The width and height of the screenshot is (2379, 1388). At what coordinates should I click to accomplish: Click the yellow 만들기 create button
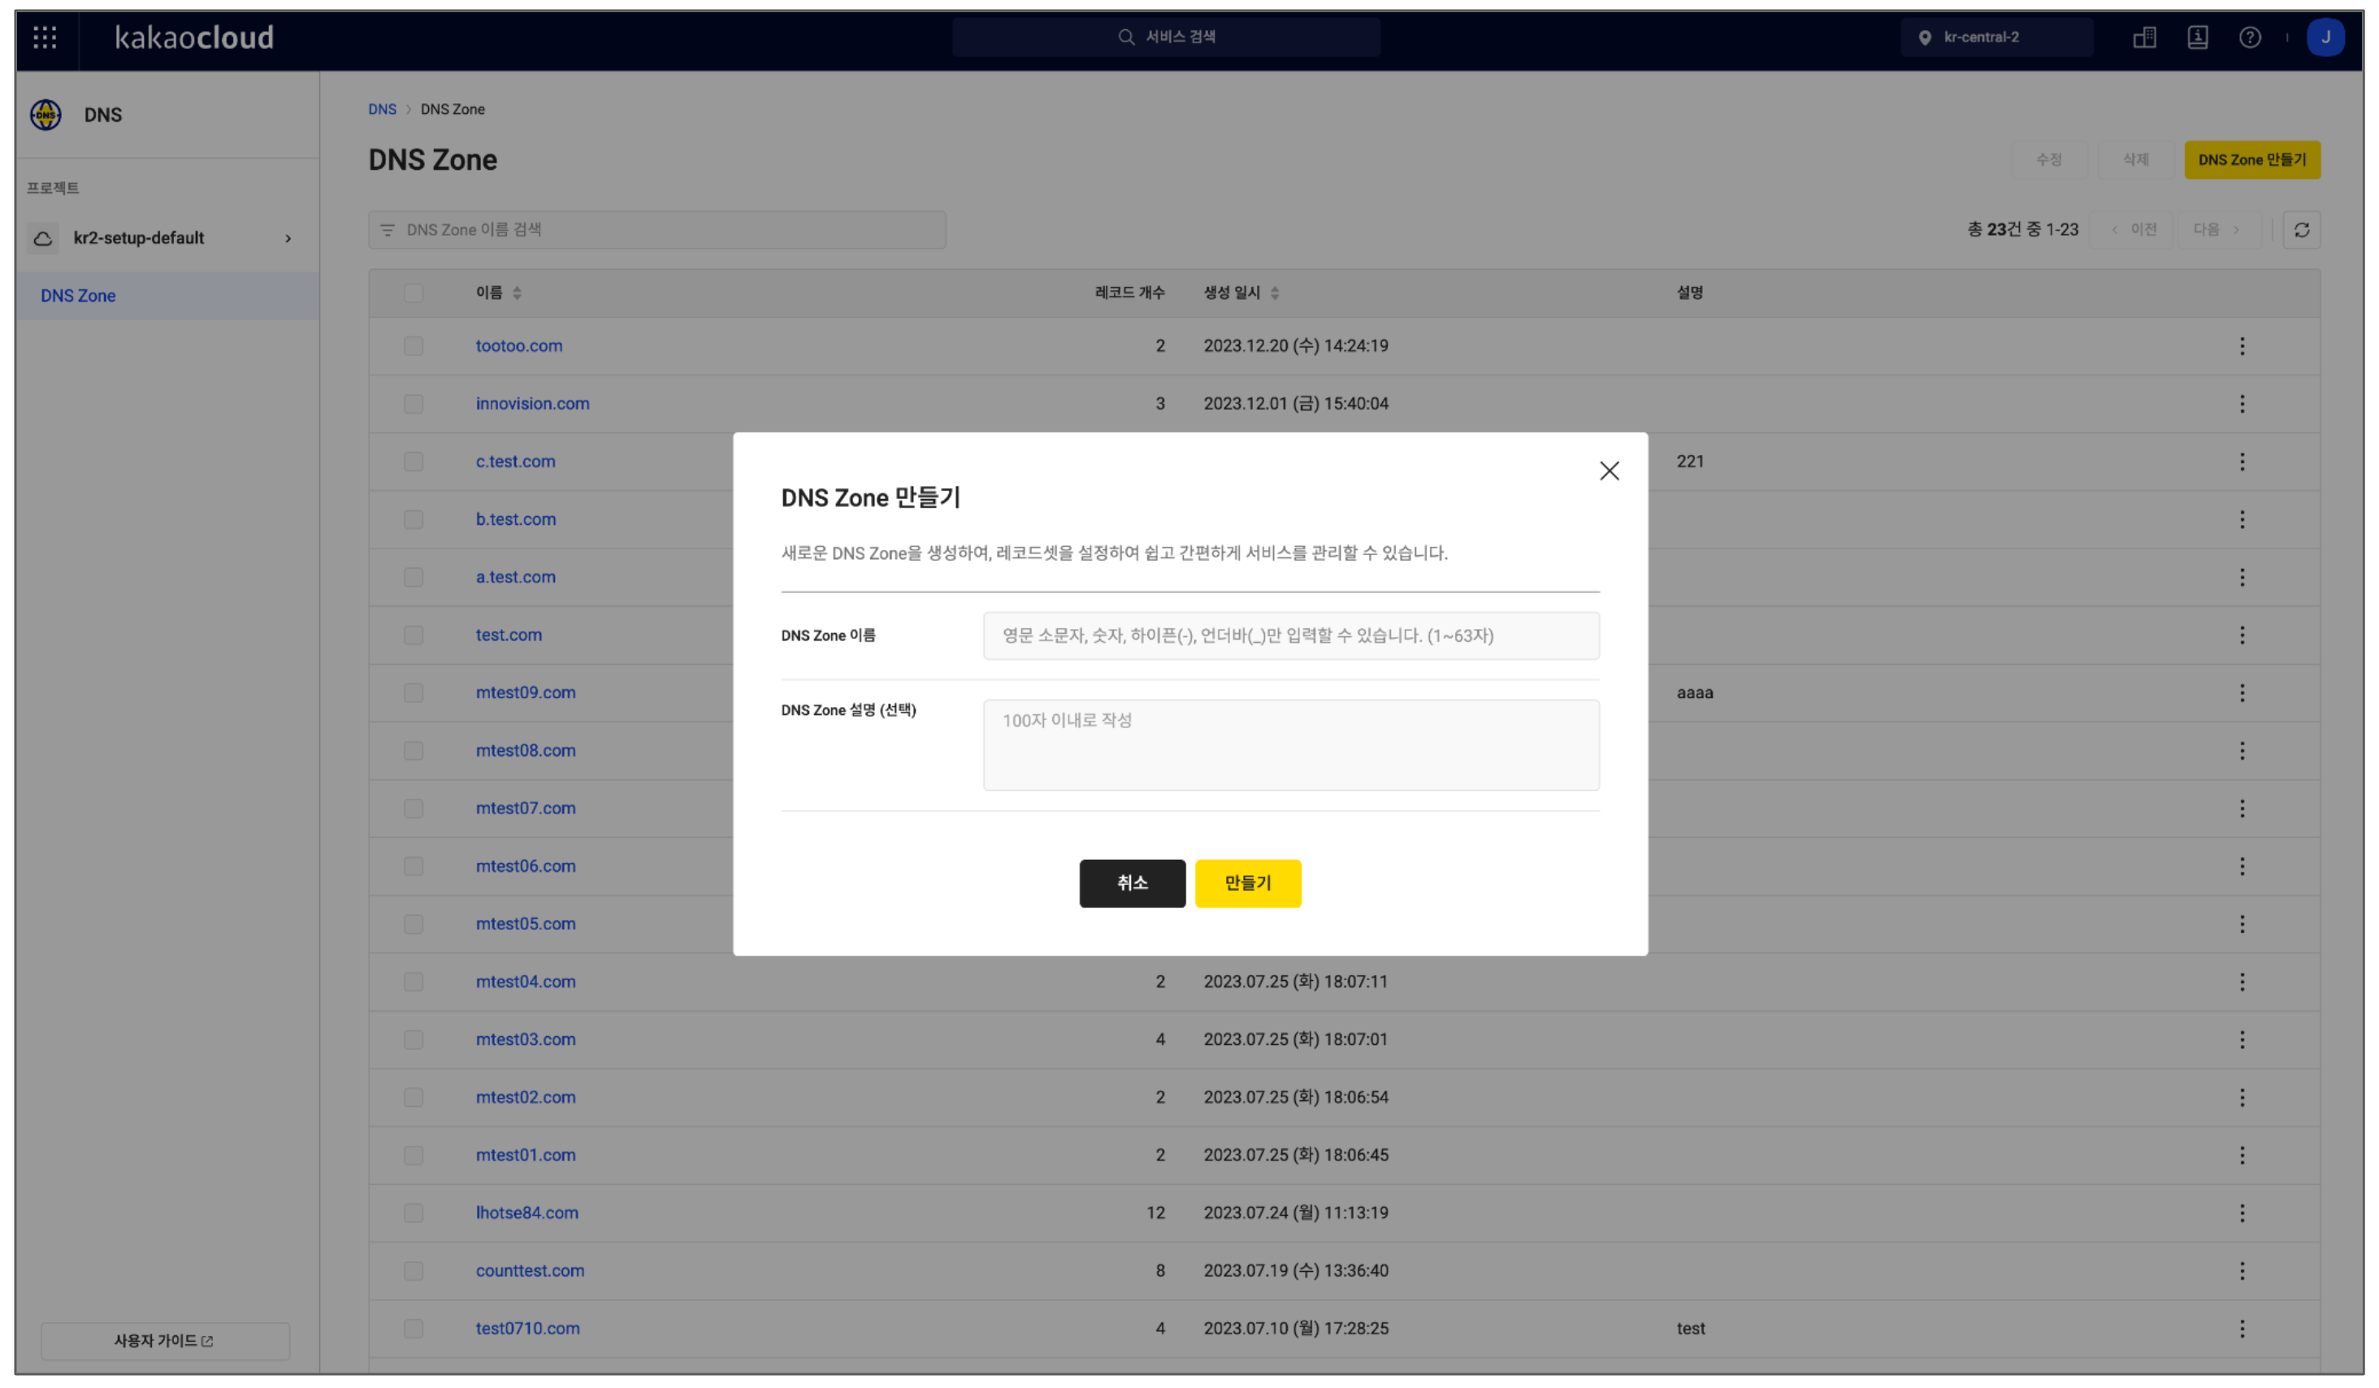point(1247,883)
